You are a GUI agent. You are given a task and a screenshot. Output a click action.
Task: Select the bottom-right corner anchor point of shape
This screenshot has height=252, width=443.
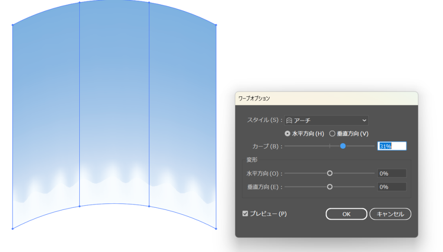(x=216, y=229)
